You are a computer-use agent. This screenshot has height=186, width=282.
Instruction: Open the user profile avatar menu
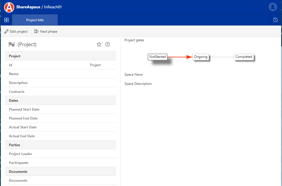[273, 7]
